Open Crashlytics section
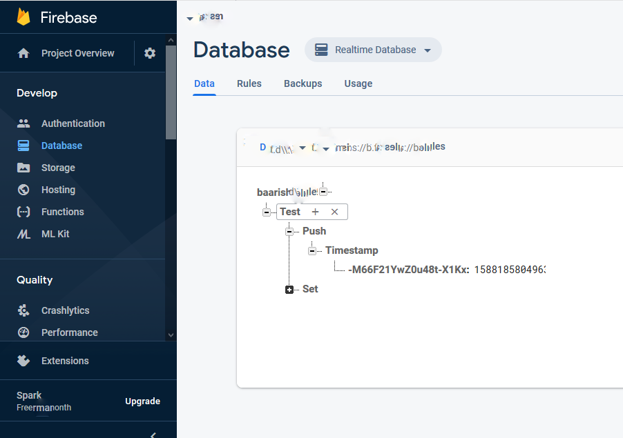Screen dimensions: 623x438 coord(65,310)
